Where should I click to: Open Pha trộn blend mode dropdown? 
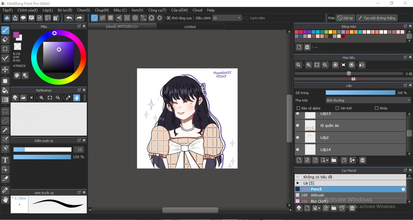368,100
